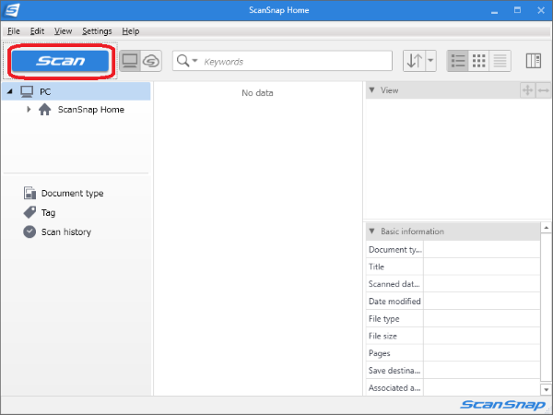Screen dimensions: 553x415
Task: Select the ScanSnap Home tree label
Action: (91, 110)
